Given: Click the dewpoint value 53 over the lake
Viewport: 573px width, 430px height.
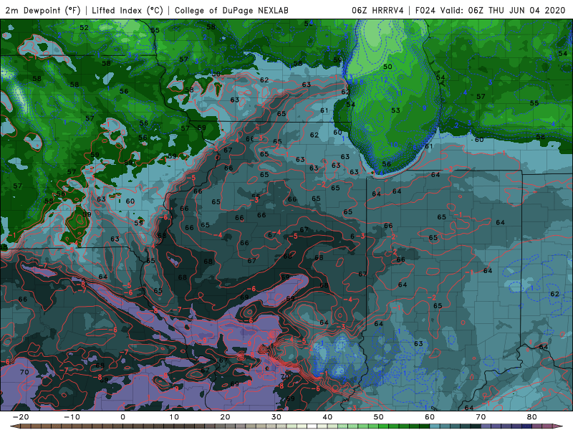Looking at the screenshot, I should click(396, 110).
